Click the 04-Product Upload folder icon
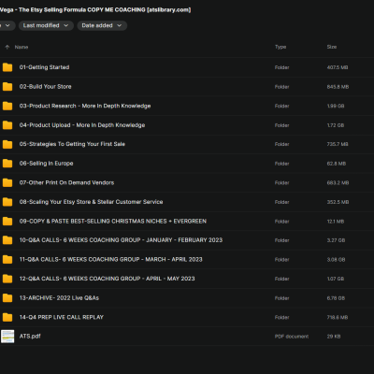This screenshot has height=374, width=374. [7, 125]
